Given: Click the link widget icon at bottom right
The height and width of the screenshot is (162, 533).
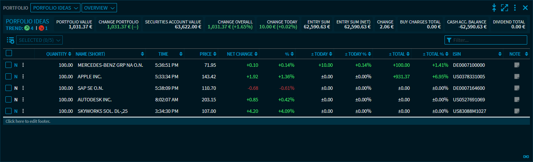Looking at the screenshot, I should (526, 157).
